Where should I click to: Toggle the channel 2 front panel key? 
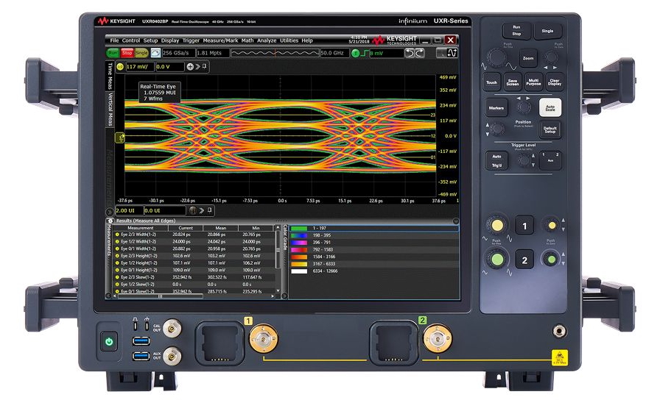coord(524,260)
